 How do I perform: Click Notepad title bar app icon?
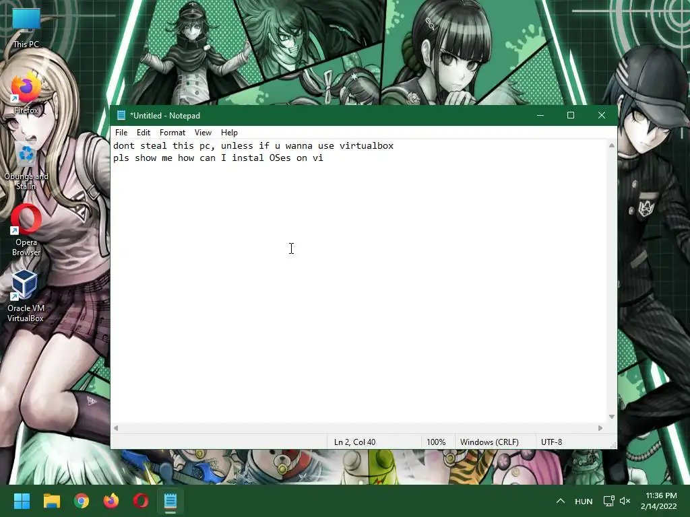point(121,115)
